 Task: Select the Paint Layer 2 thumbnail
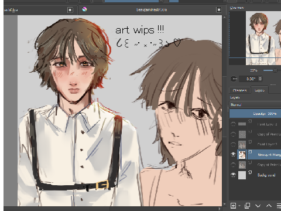tap(242, 144)
